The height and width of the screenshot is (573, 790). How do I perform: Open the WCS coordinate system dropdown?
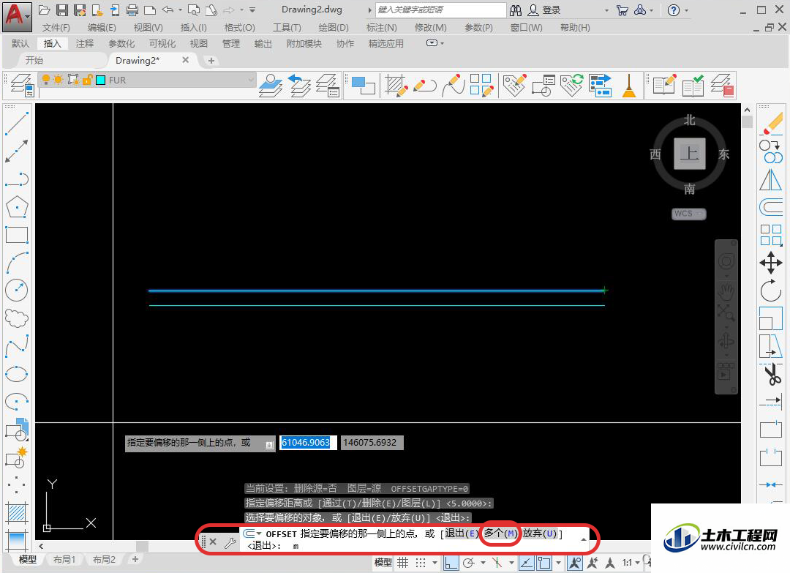689,214
